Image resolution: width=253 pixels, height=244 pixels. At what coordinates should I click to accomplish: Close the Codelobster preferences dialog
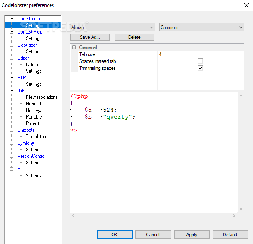pyautogui.click(x=246, y=5)
